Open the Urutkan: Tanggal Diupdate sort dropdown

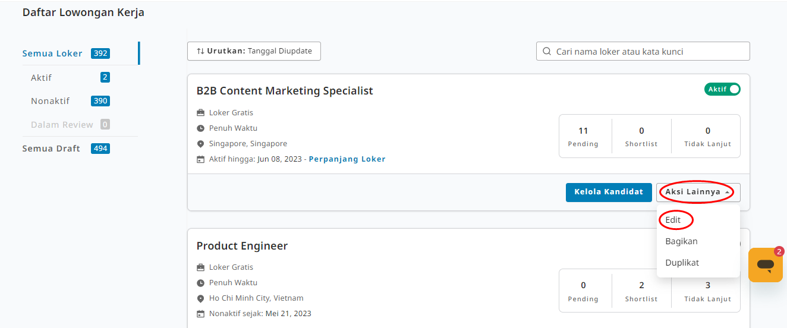[x=254, y=51]
